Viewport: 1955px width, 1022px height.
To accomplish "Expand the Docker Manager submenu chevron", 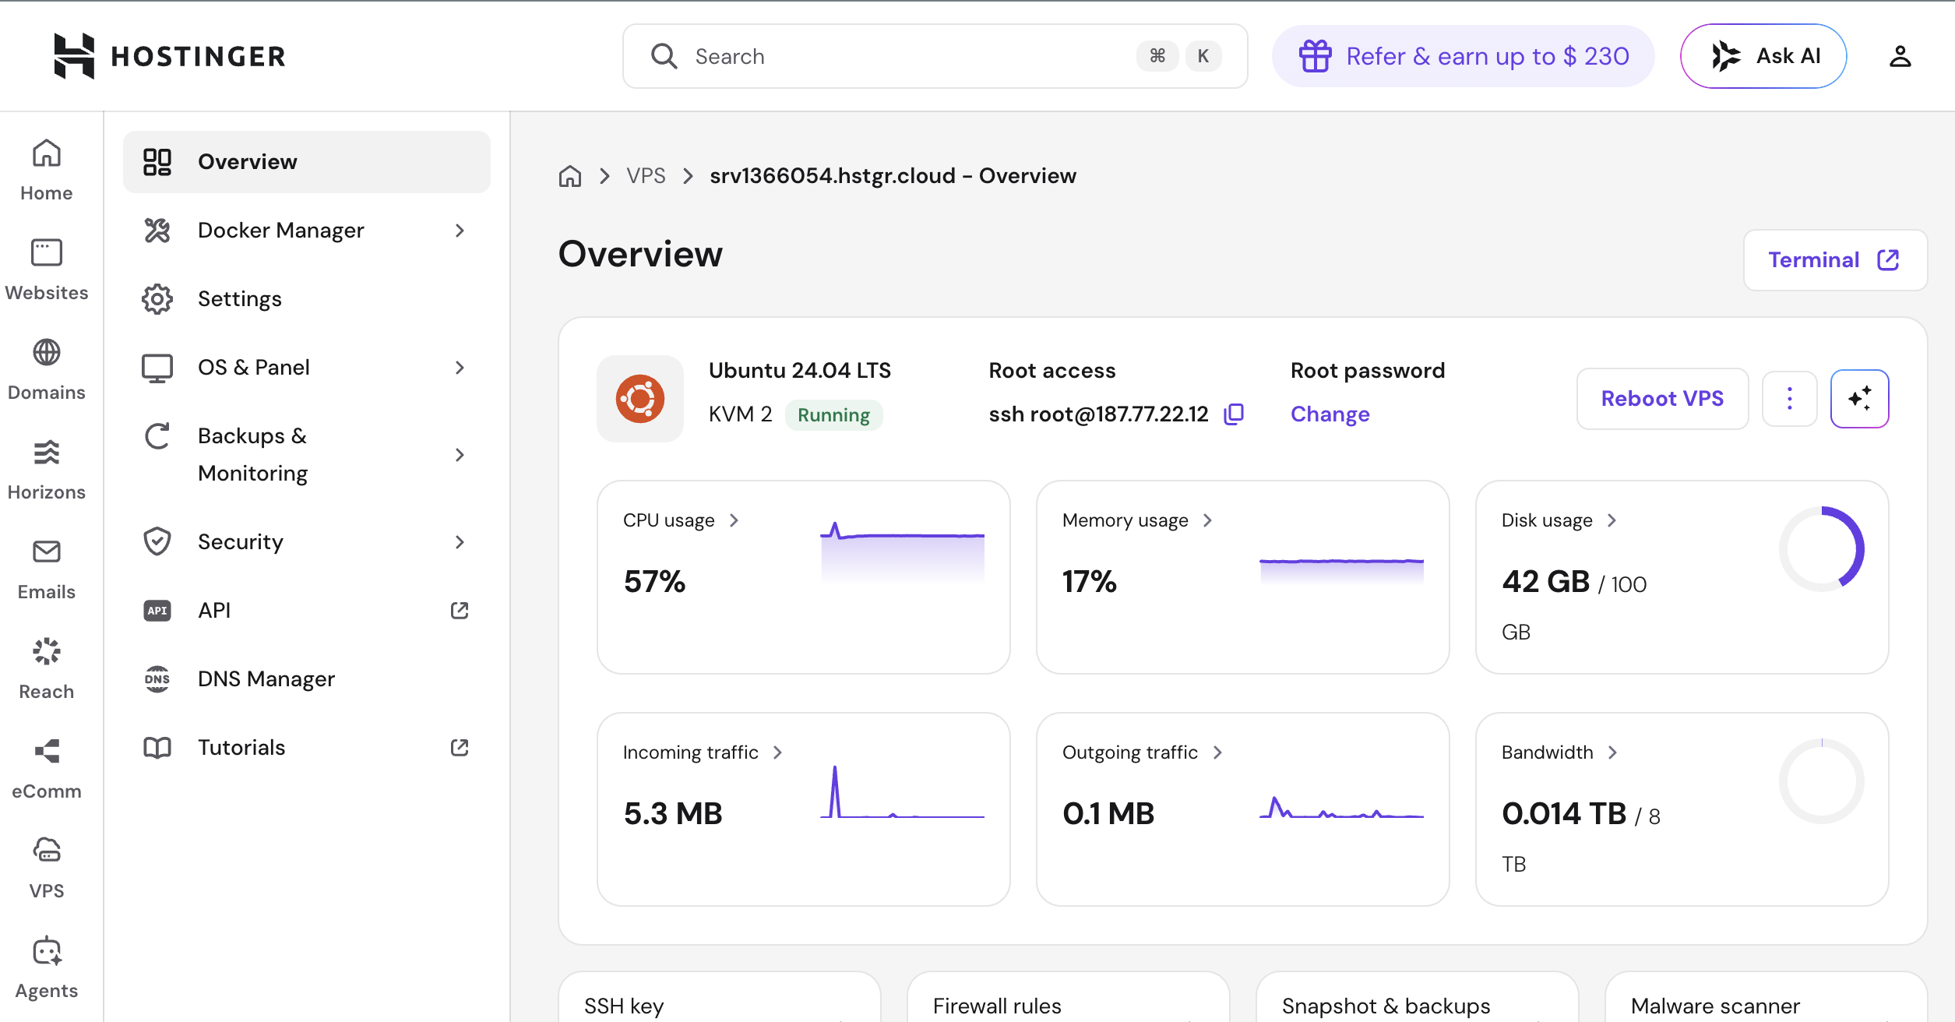I will [x=460, y=230].
